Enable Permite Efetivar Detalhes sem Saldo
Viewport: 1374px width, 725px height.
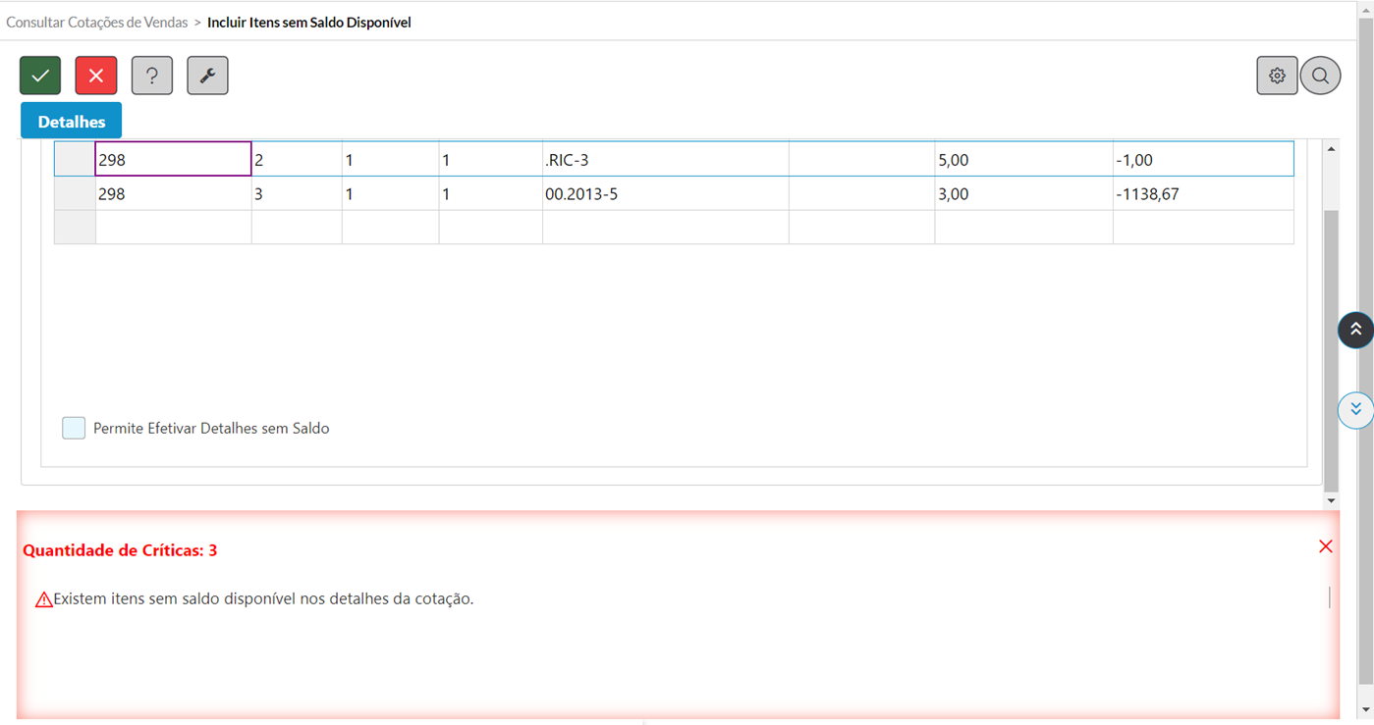(74, 428)
